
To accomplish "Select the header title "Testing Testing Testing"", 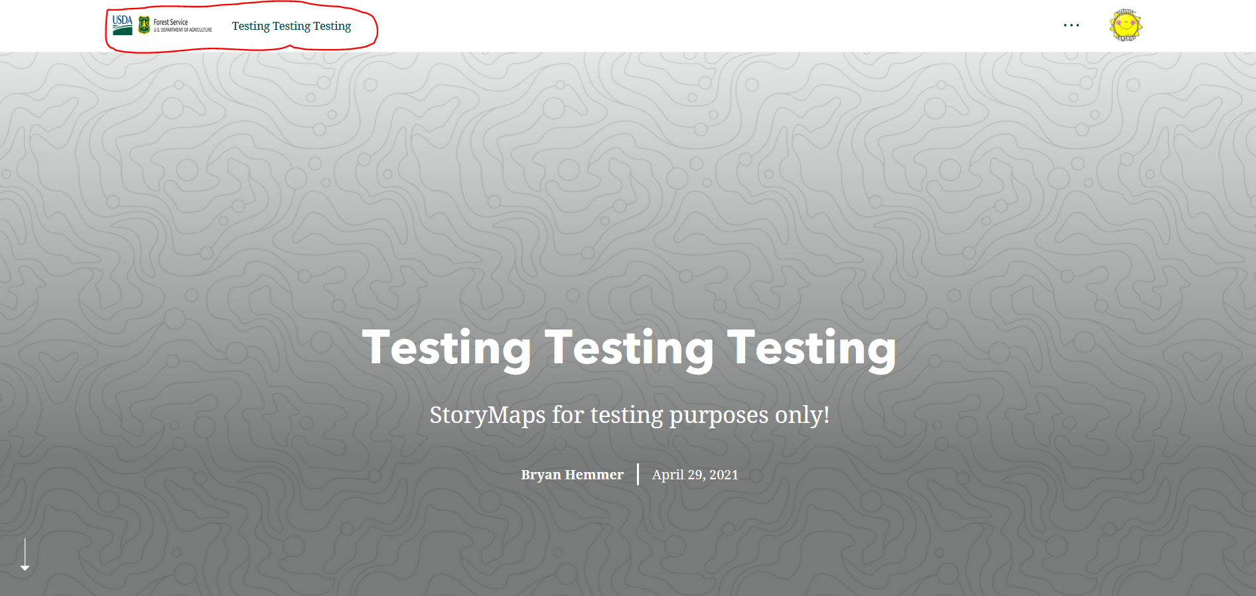I will [x=291, y=26].
